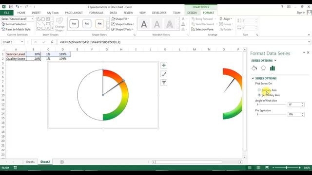Click the Pie Explosion value field
312x175 pixels.
294,114
